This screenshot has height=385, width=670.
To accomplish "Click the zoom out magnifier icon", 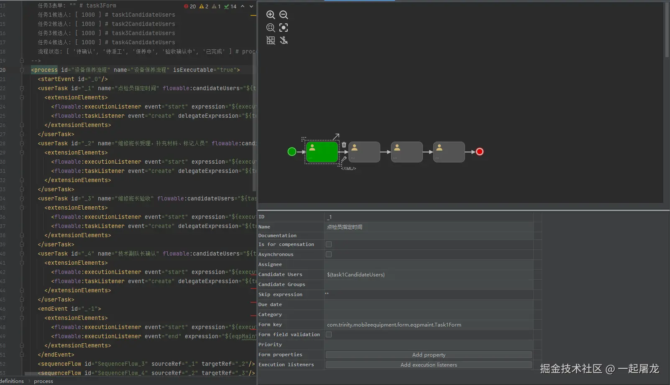I will [x=284, y=15].
